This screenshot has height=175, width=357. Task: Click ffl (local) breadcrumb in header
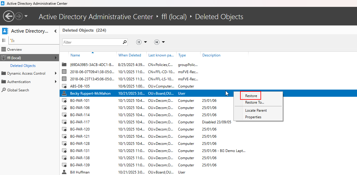(x=174, y=17)
